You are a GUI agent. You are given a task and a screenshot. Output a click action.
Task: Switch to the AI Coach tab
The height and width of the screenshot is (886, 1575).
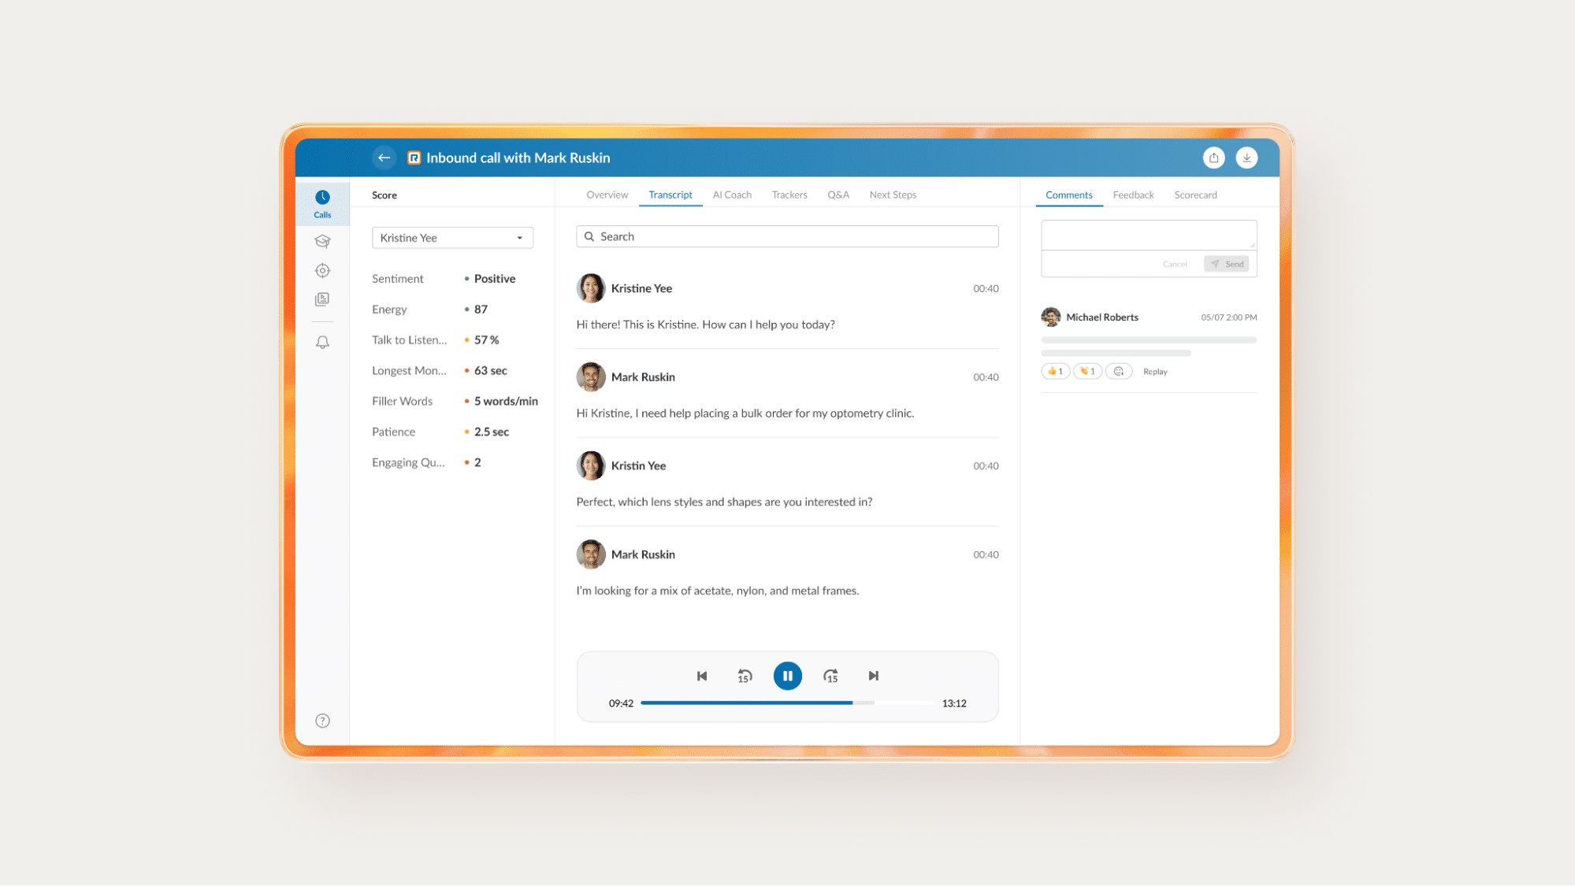(x=731, y=195)
